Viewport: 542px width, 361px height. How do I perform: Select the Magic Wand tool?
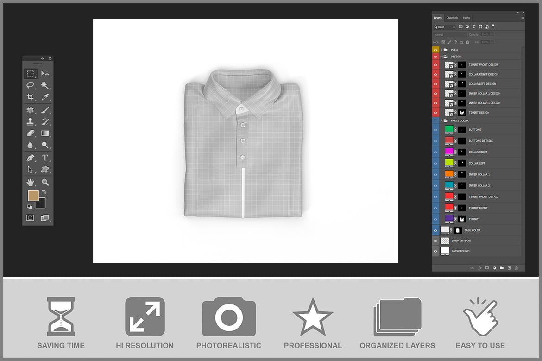click(45, 85)
